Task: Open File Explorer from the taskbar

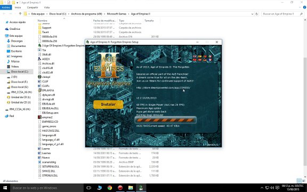Action: click(x=131, y=188)
